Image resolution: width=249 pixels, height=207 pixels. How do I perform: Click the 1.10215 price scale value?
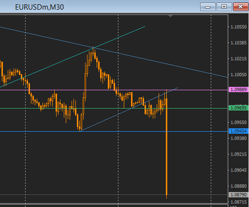[x=239, y=59]
